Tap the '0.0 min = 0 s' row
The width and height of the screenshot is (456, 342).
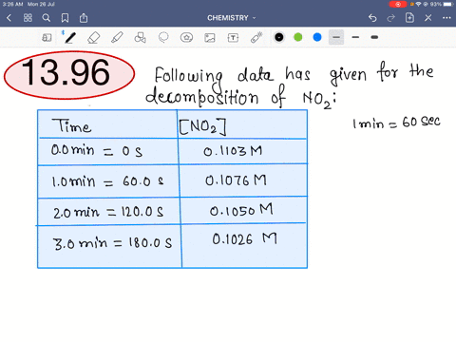pyautogui.click(x=97, y=150)
